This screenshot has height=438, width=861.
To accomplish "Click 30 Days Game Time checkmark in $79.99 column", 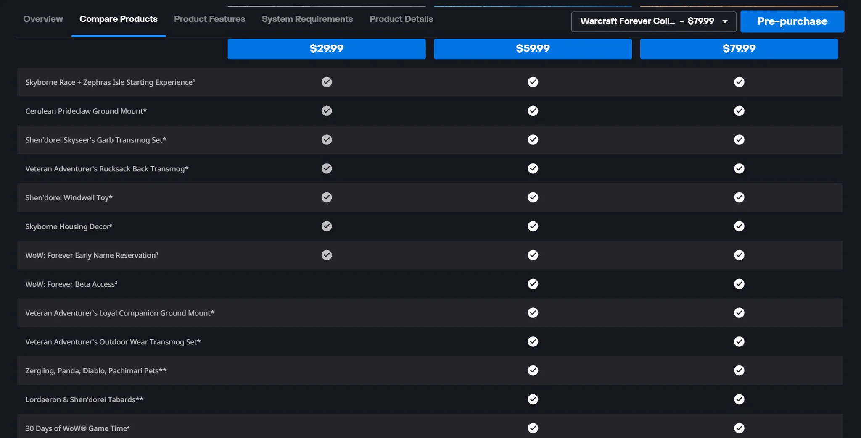I will point(739,428).
